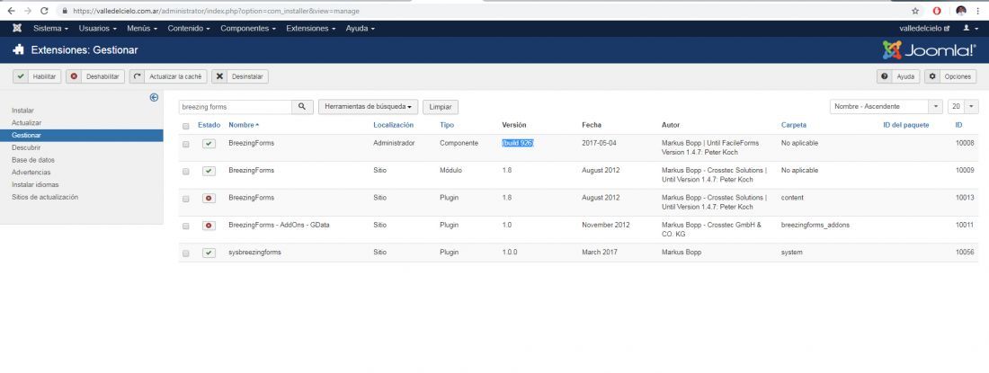Viewport: 989px width, 373px height.
Task: Open the Extensiones menu
Action: click(x=311, y=29)
